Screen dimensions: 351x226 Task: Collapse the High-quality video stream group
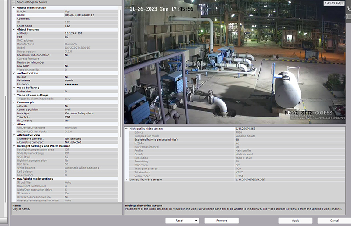click(x=127, y=128)
